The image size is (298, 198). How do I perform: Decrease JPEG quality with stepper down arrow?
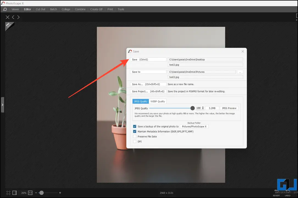[x=203, y=109]
